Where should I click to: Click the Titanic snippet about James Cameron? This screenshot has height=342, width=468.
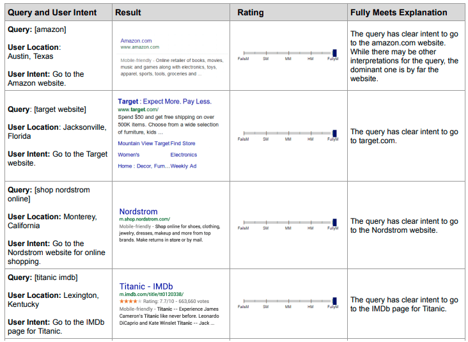tap(169, 316)
